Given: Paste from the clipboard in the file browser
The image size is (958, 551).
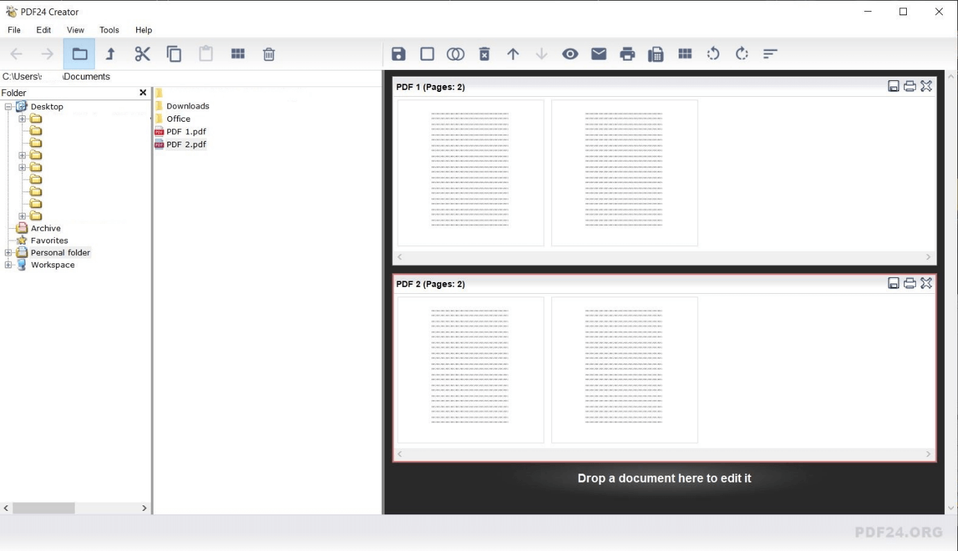Looking at the screenshot, I should pos(206,54).
